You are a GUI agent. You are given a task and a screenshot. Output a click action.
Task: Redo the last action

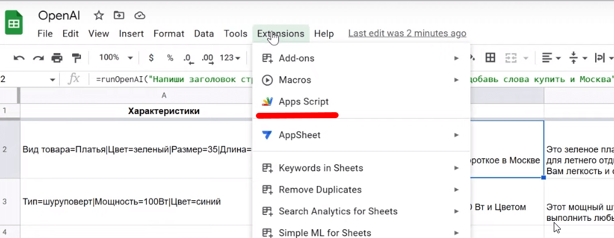(38, 58)
